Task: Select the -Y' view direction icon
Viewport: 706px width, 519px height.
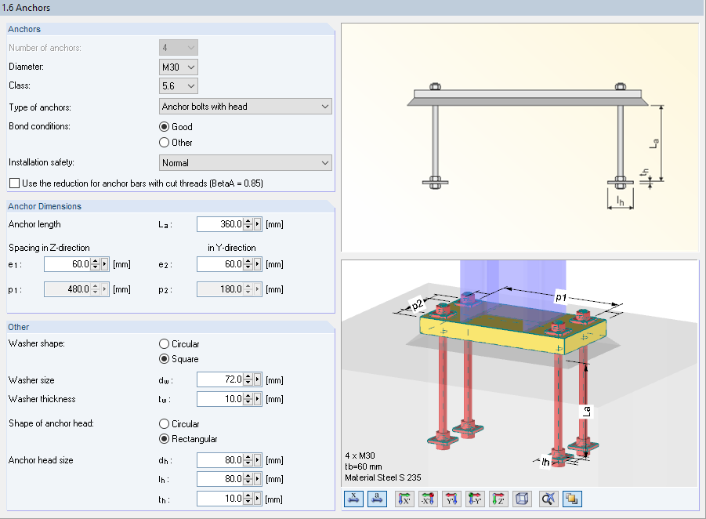Action: (475, 499)
